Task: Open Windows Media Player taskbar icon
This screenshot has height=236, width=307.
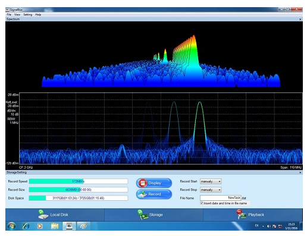Action: [x=40, y=226]
